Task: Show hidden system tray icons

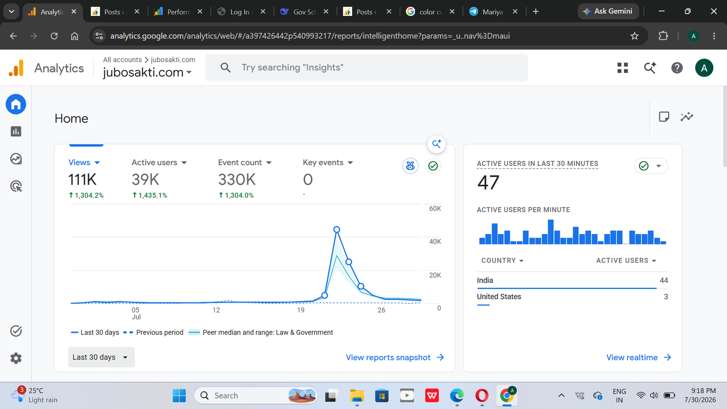Action: tap(562, 396)
